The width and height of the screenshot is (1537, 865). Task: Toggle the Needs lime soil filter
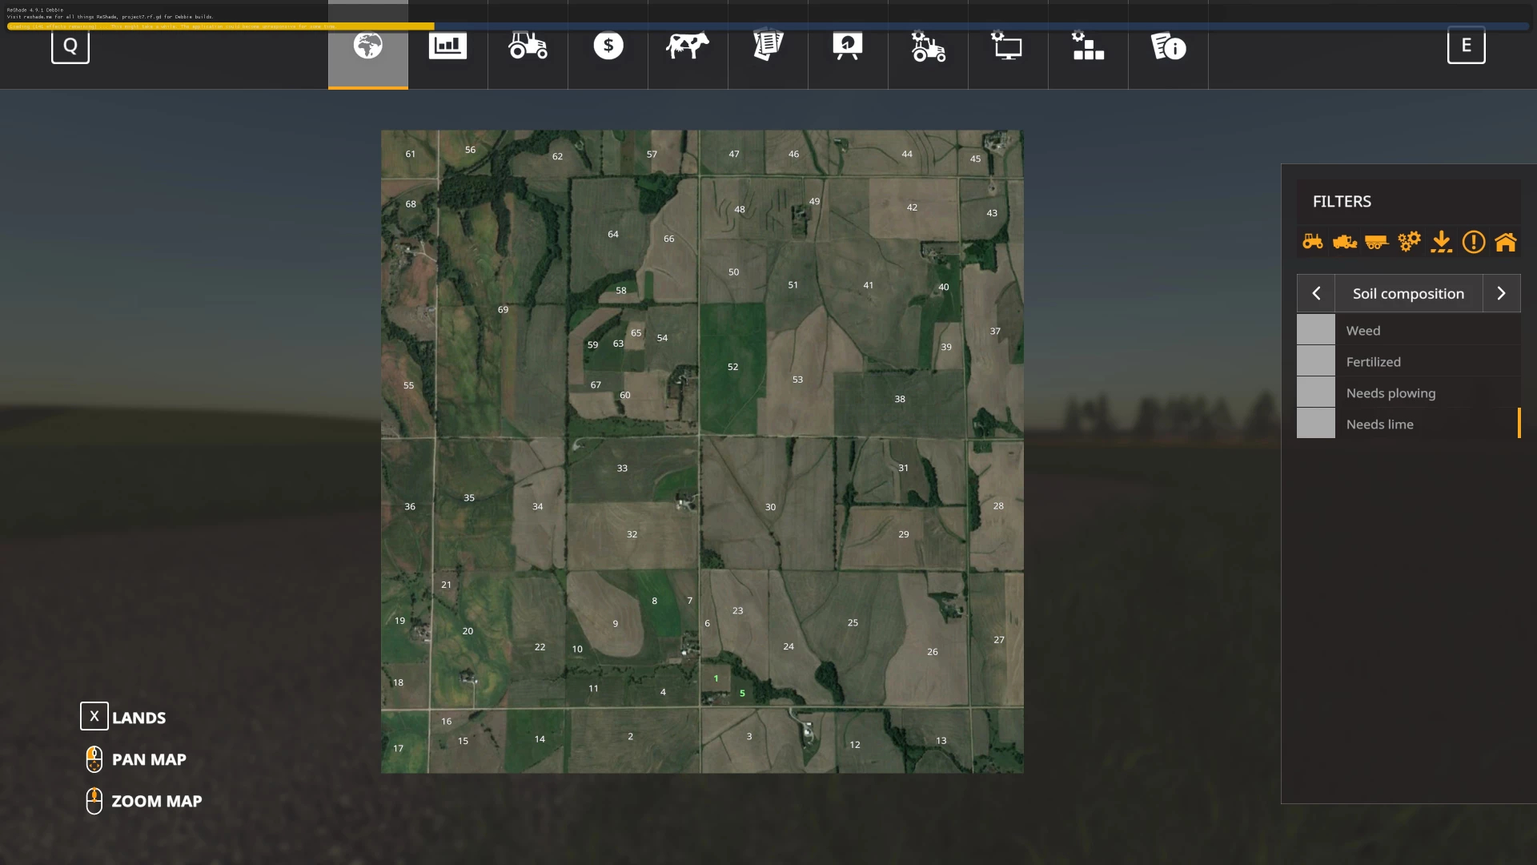tap(1407, 424)
